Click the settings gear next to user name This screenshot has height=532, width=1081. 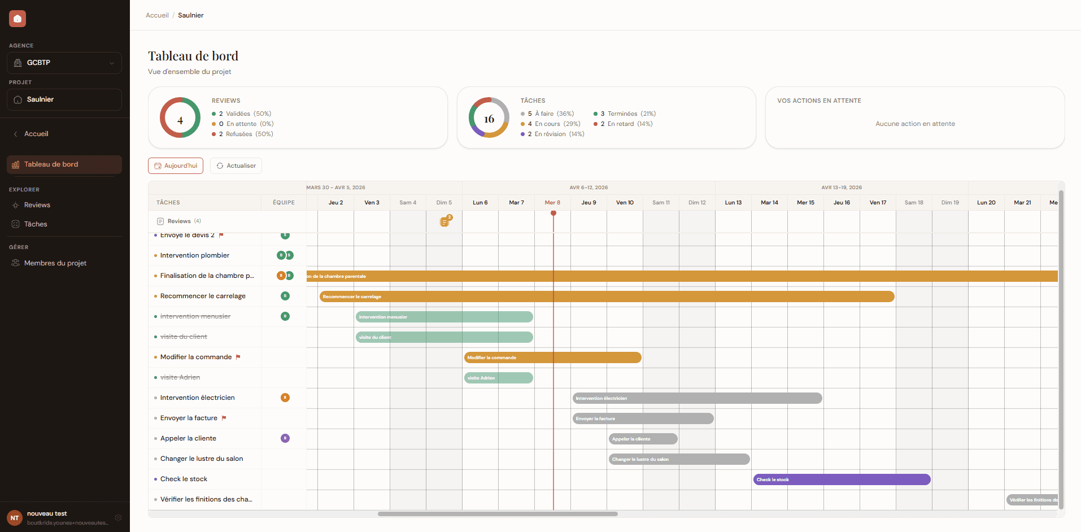118,517
